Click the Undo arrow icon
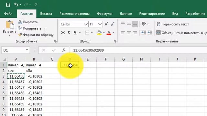207x116 pixels. [16, 5]
